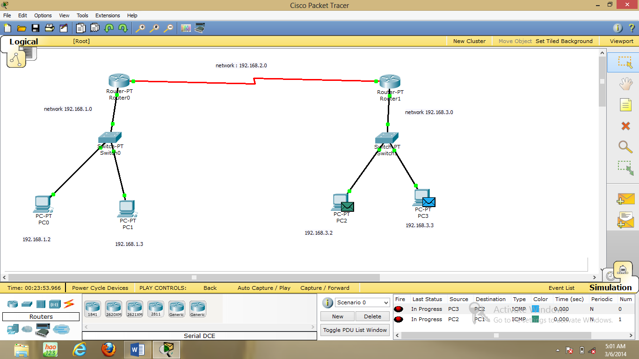This screenshot has height=359, width=639.
Task: Toggle fire for the PC2 to PC1 PDU
Action: click(x=399, y=320)
